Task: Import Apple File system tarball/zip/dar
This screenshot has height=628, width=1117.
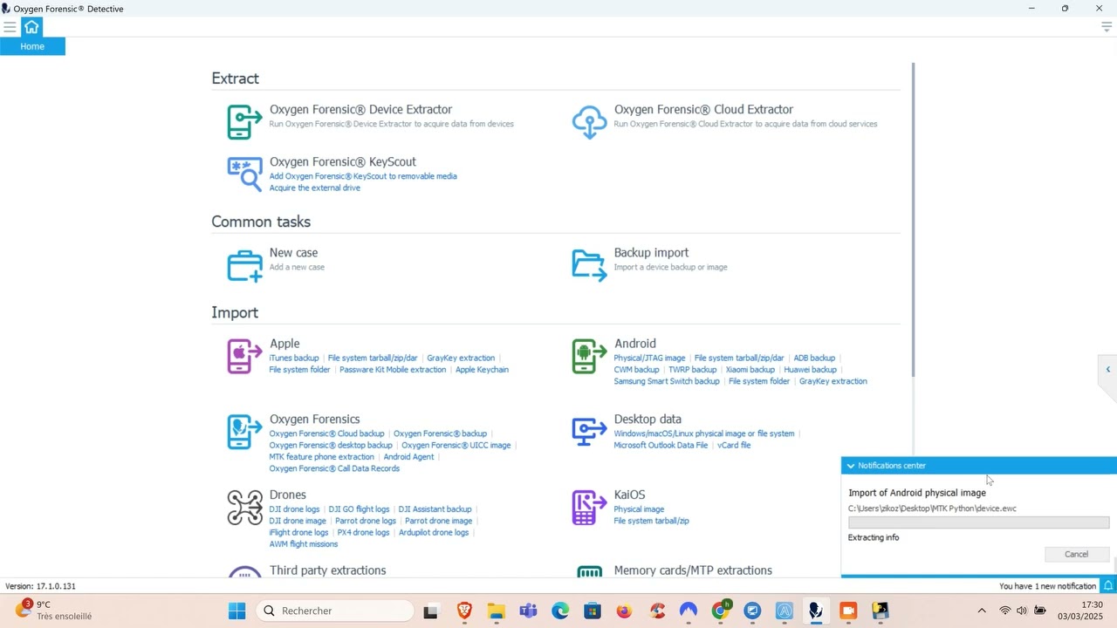Action: [x=373, y=358]
